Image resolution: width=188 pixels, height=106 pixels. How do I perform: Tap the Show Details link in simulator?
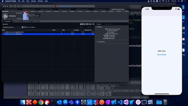[x=162, y=54]
